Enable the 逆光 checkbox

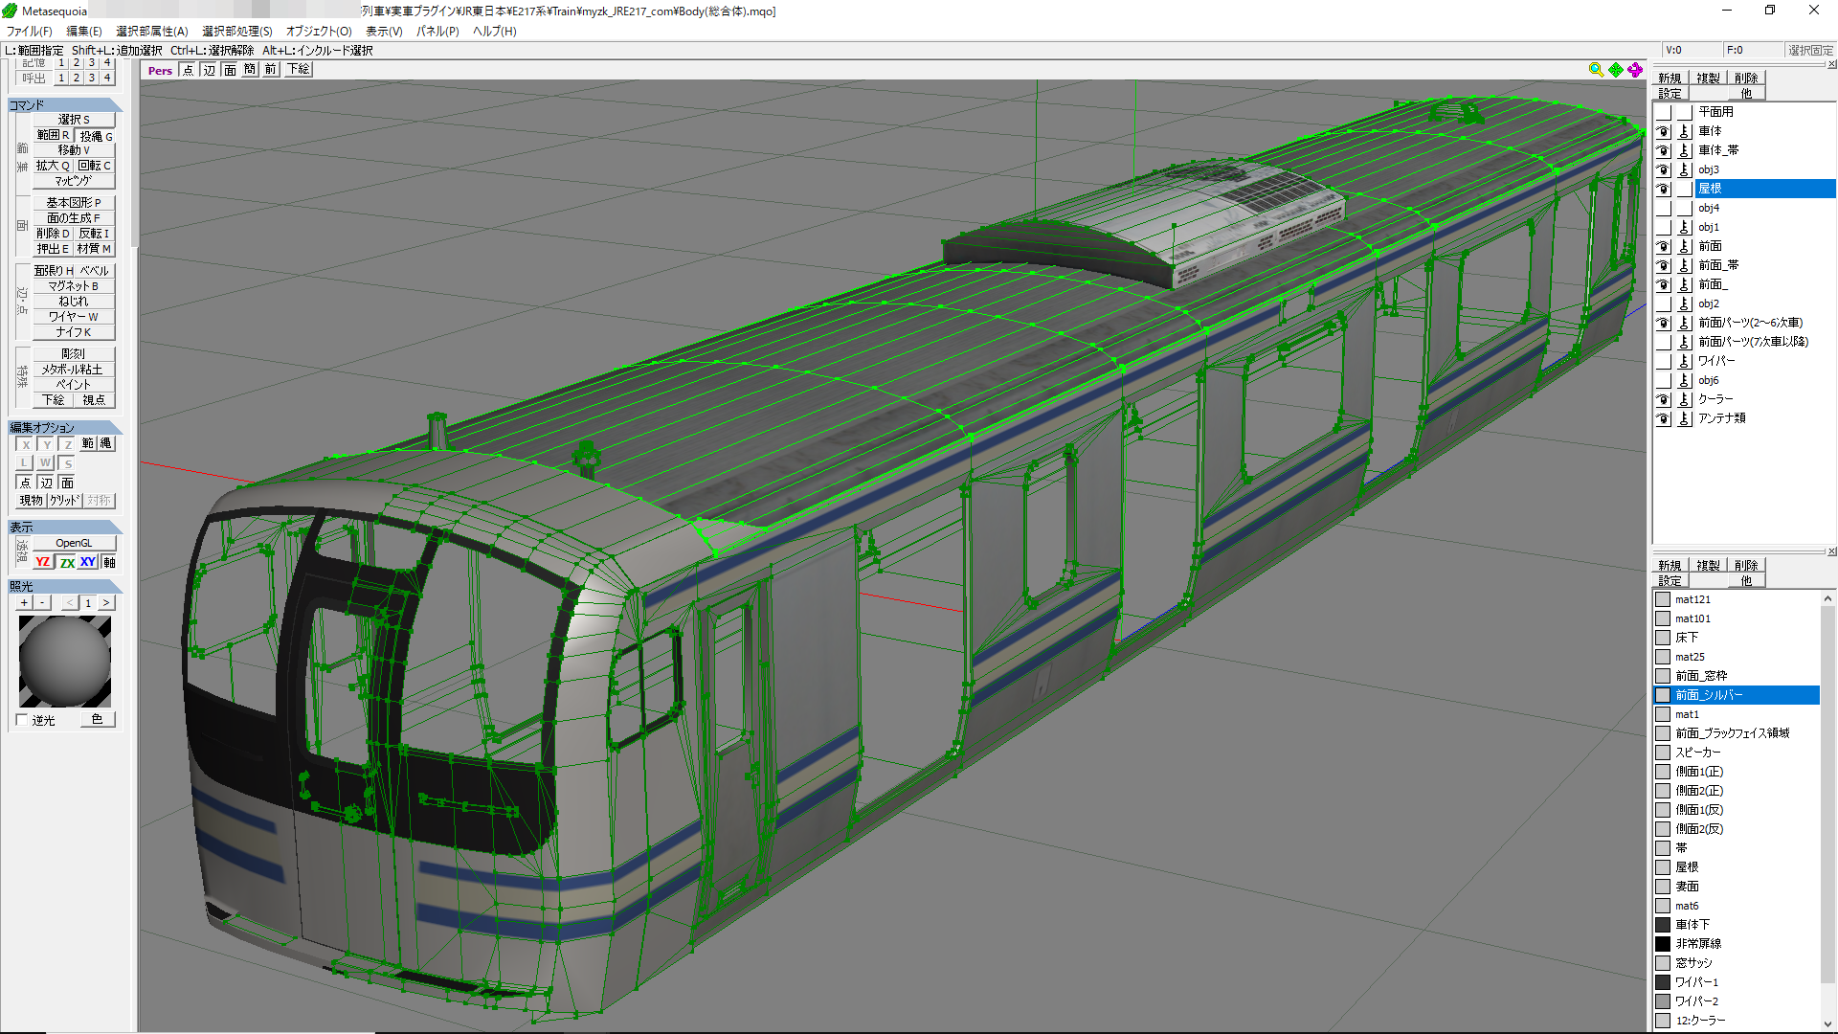(23, 720)
